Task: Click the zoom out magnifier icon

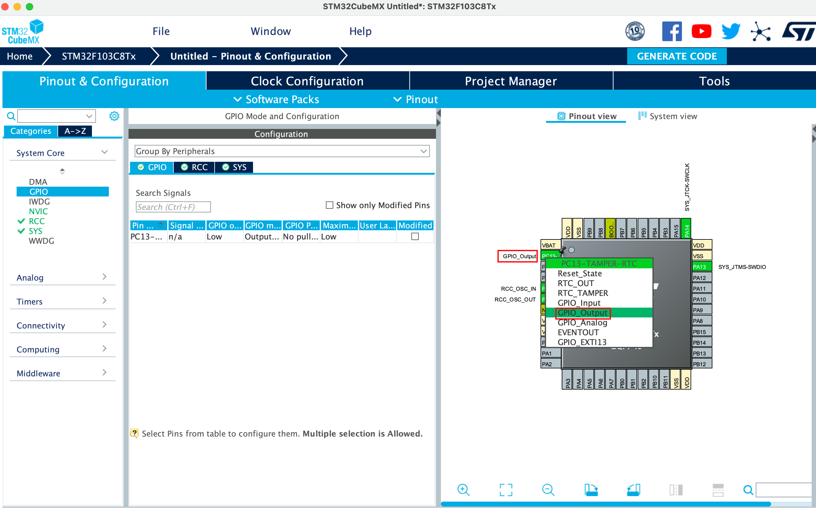Action: (x=548, y=489)
